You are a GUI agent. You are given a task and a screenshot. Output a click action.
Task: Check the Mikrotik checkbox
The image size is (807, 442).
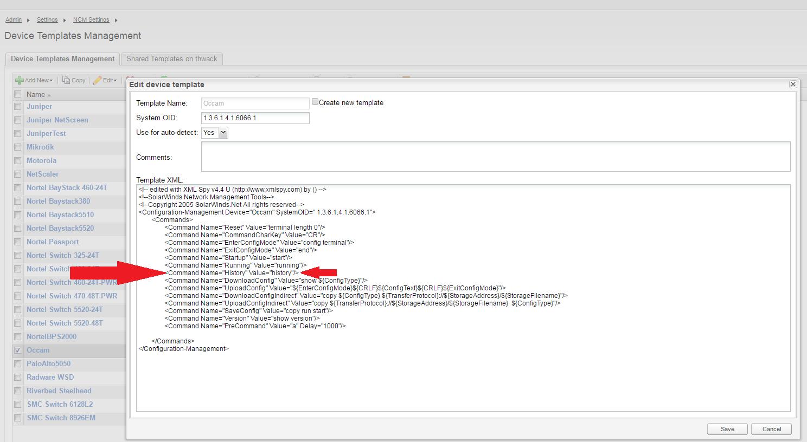18,147
